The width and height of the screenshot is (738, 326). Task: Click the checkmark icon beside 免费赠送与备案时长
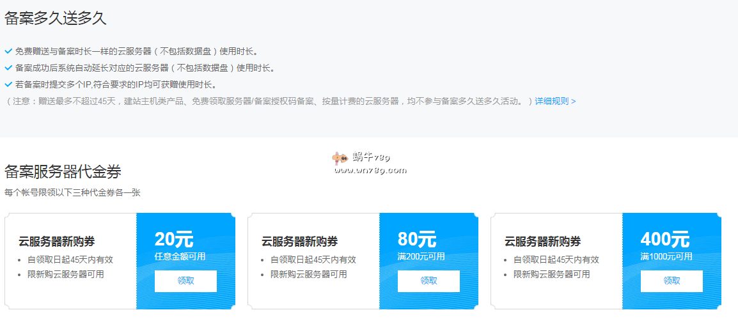(x=8, y=51)
